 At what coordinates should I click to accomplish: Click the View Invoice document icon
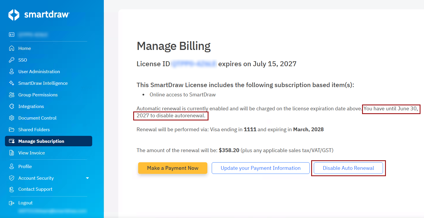pyautogui.click(x=12, y=153)
